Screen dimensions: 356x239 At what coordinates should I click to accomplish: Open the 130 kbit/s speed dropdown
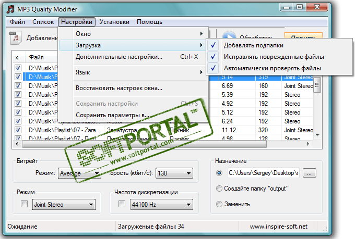coord(174,173)
